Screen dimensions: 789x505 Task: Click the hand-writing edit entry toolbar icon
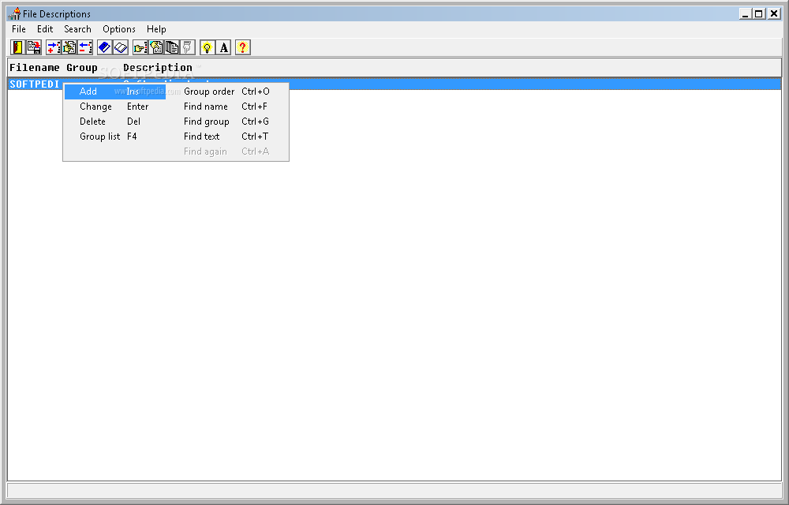pyautogui.click(x=69, y=47)
